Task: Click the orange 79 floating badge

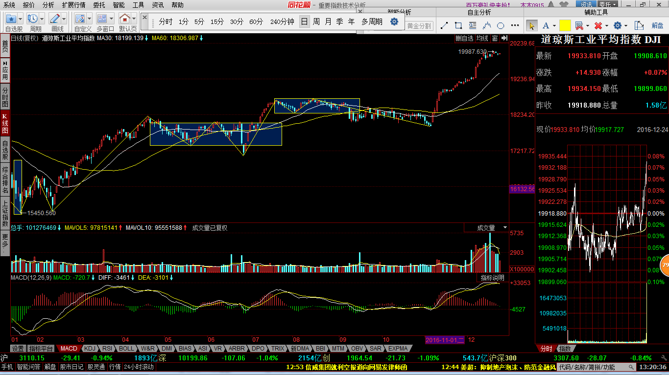Action: [x=665, y=265]
